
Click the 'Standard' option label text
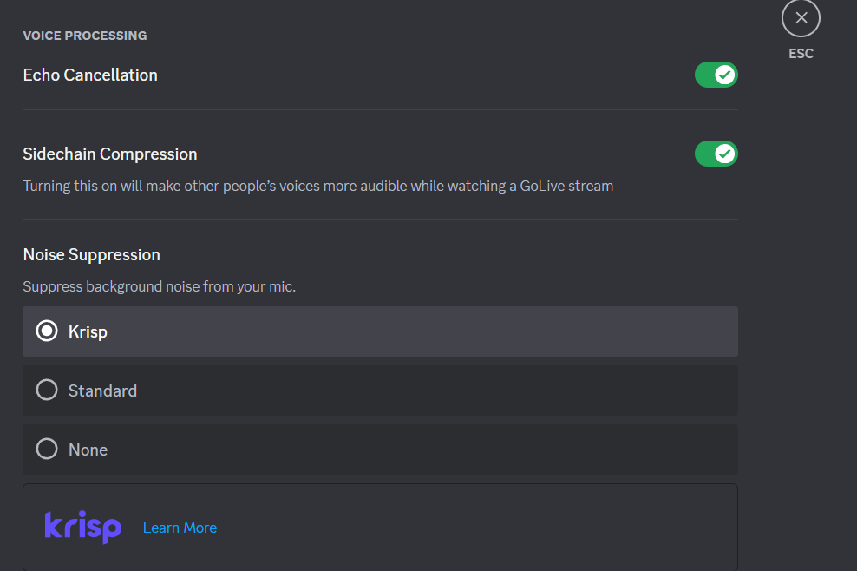[x=102, y=391]
